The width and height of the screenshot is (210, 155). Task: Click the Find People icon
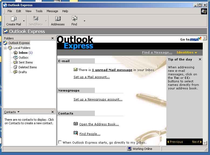point(76,133)
